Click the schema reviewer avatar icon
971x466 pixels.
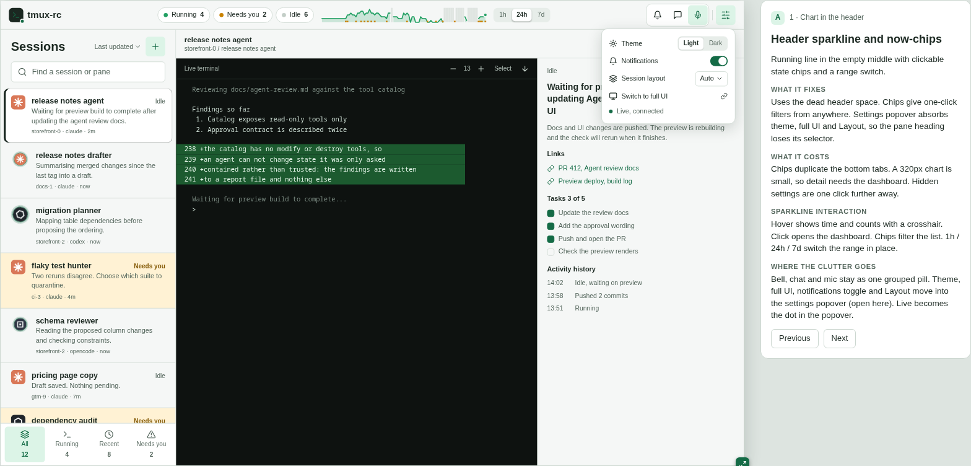[x=20, y=324]
